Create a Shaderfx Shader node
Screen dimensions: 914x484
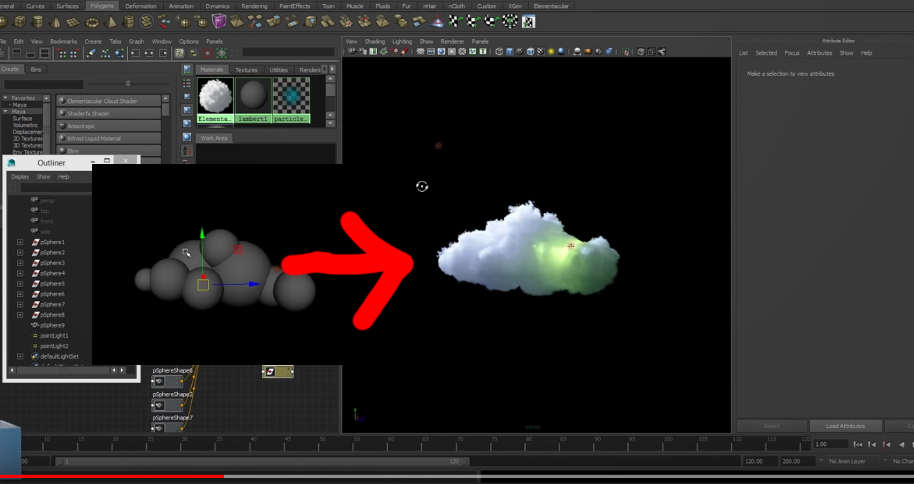pos(109,114)
